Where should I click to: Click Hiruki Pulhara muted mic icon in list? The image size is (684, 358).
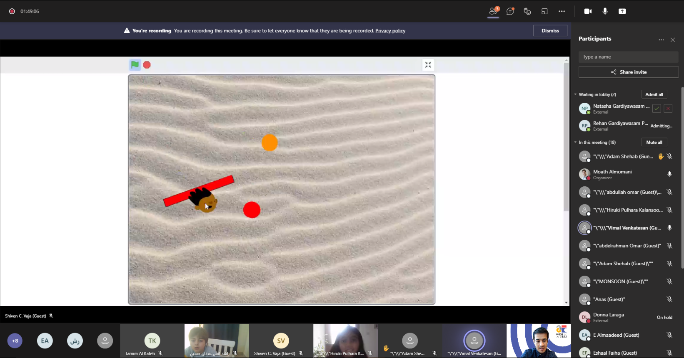click(669, 210)
